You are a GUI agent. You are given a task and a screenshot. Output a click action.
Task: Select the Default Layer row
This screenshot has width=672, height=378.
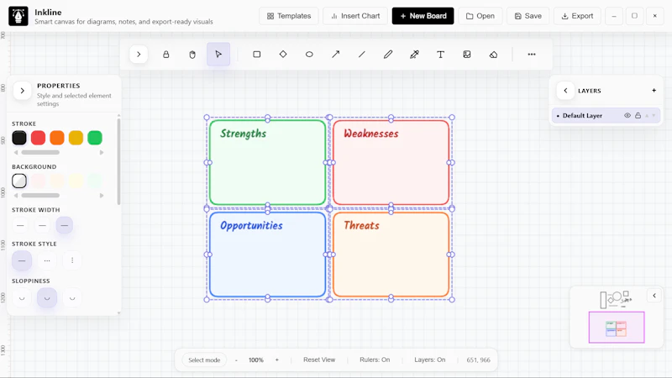[x=606, y=116]
